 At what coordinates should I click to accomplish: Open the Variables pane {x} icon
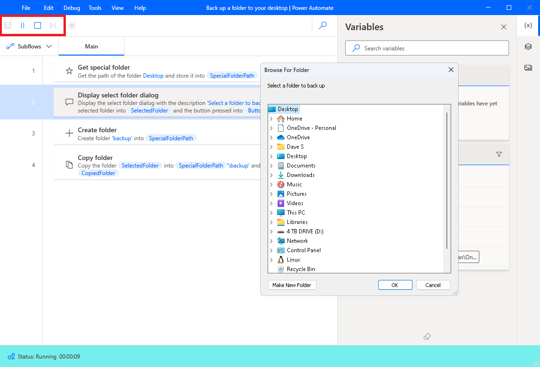tap(528, 25)
